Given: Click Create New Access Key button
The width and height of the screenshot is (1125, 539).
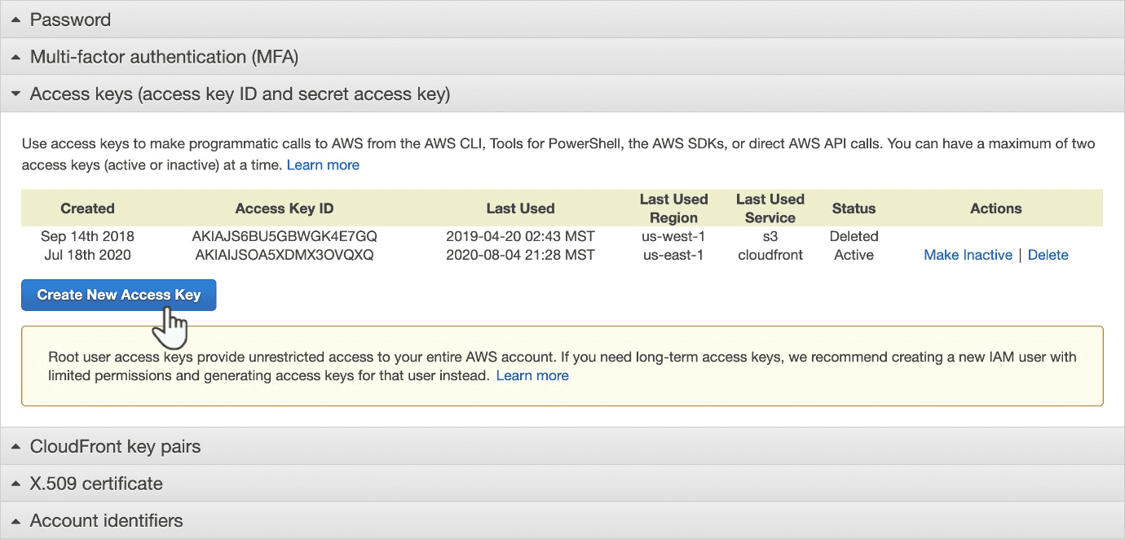Looking at the screenshot, I should tap(118, 295).
